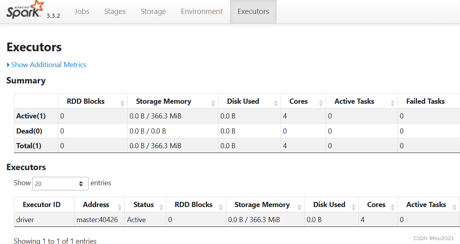Screen dimensions: 460x244
Task: Sort executors table by Disk Used arrows
Action: [x=354, y=206]
